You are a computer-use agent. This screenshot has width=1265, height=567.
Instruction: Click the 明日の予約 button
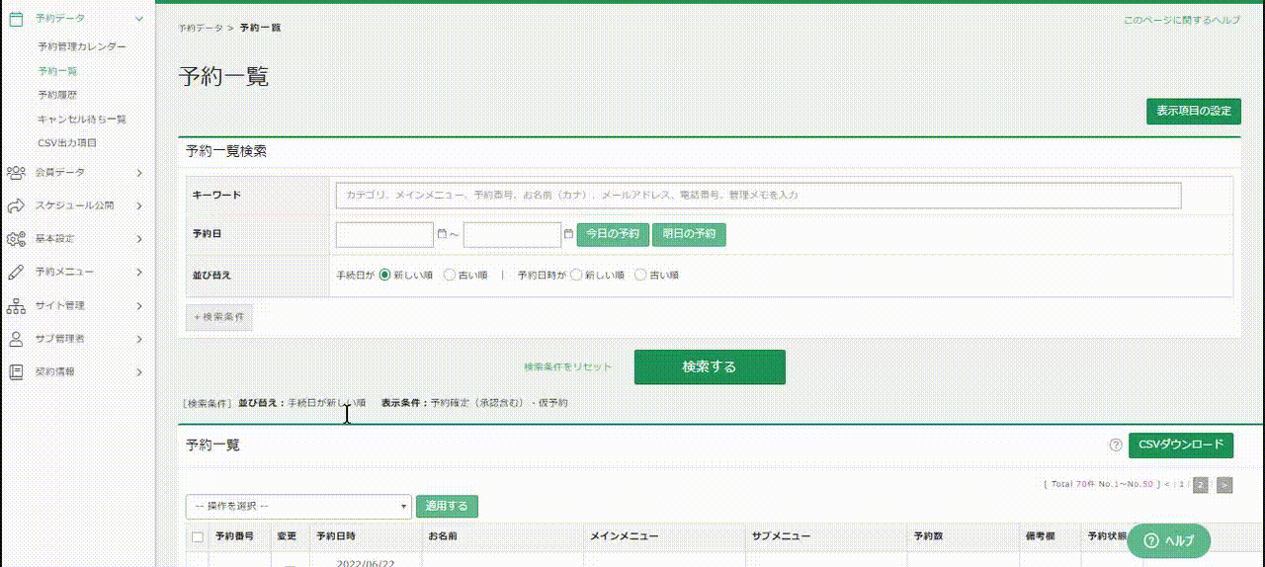point(689,235)
